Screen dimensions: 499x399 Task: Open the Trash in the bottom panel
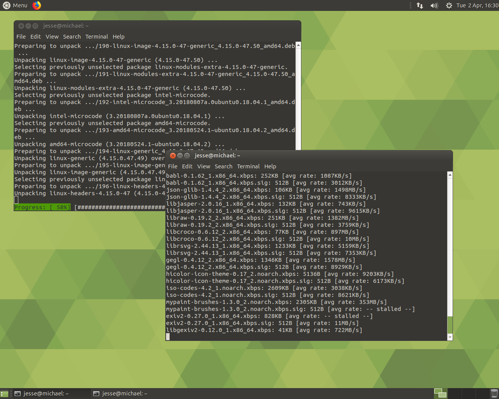pos(494,394)
